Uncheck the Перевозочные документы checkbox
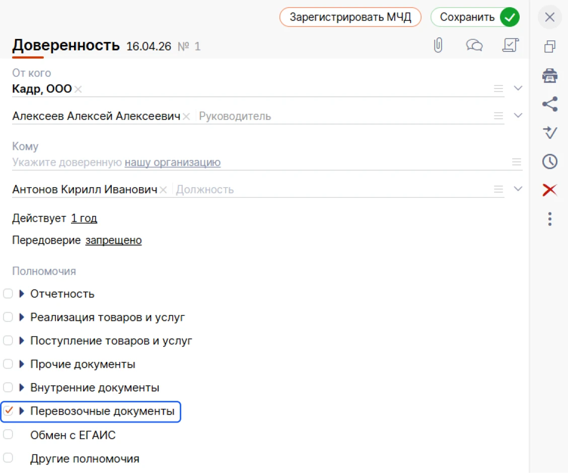568x473 pixels. coord(8,411)
